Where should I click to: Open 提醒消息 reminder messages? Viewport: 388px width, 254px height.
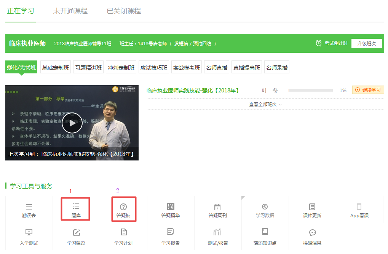[312, 236]
